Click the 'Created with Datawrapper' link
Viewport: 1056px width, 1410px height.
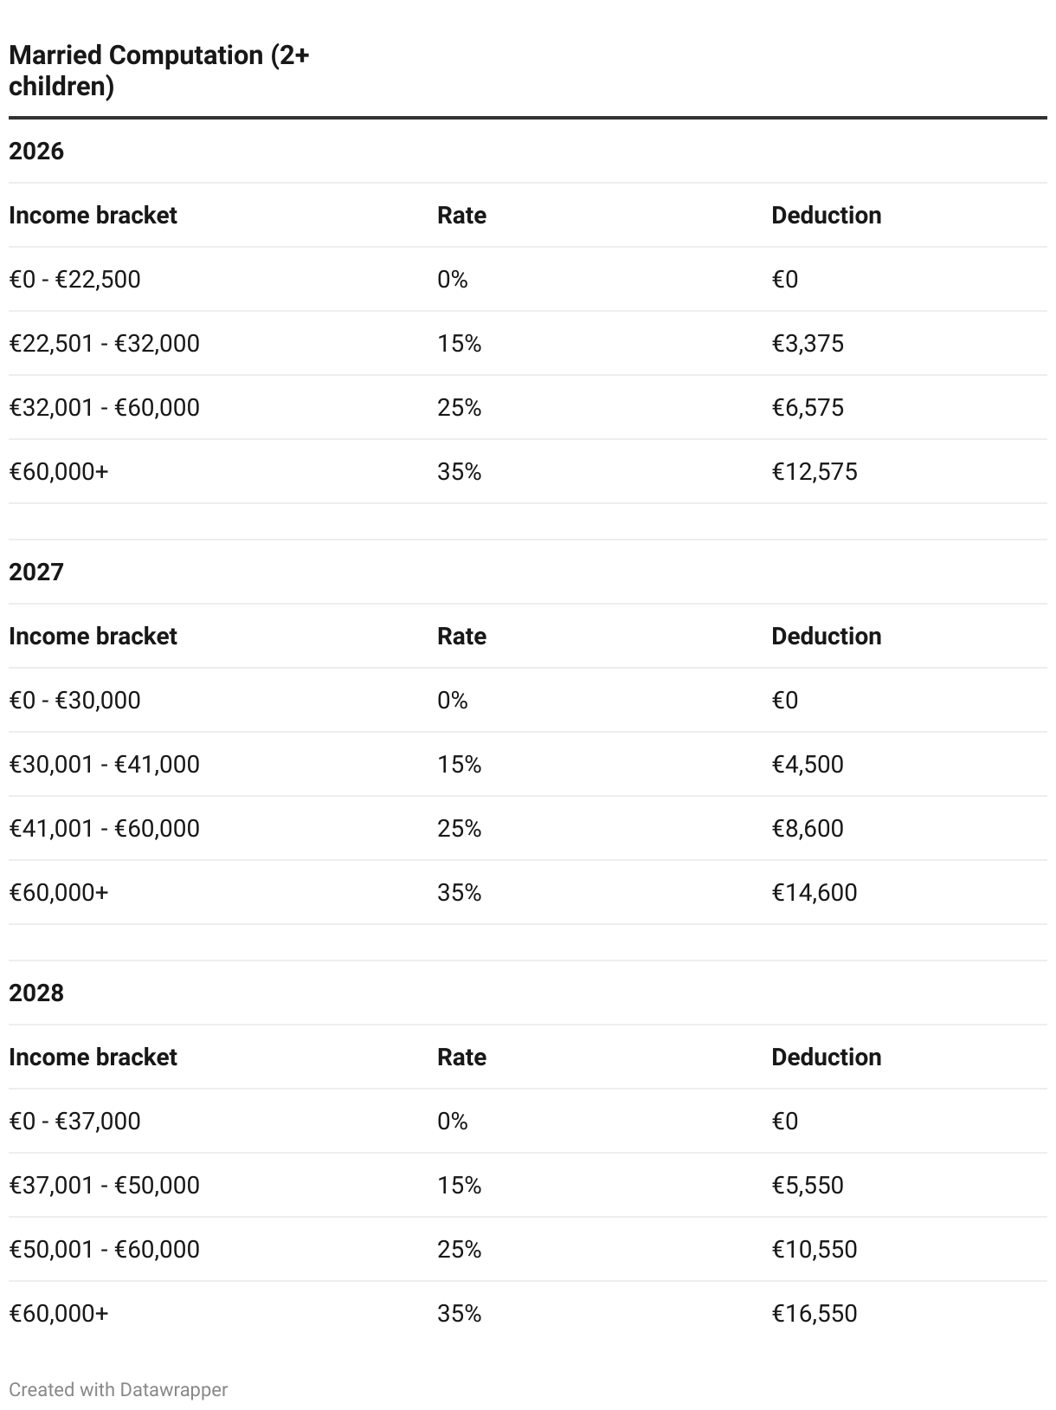click(x=118, y=1389)
